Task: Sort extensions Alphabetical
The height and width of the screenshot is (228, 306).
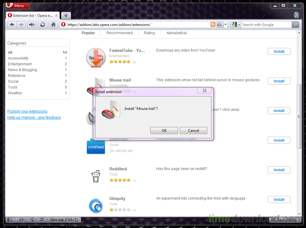Action: pos(176,33)
